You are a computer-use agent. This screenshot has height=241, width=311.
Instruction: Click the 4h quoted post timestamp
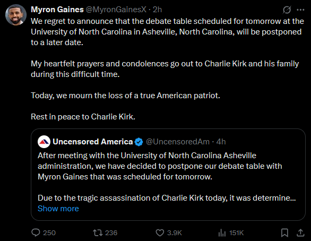coord(221,142)
